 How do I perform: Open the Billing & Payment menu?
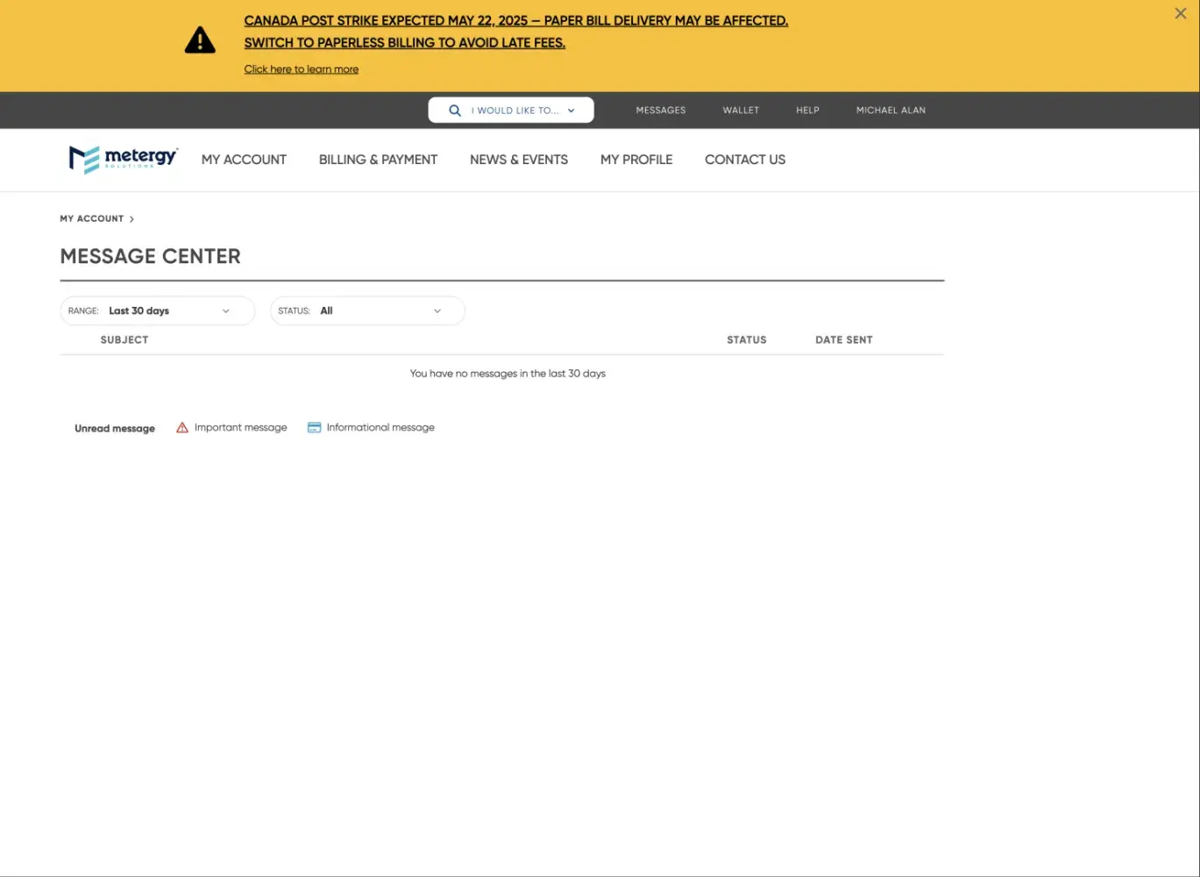(x=378, y=160)
